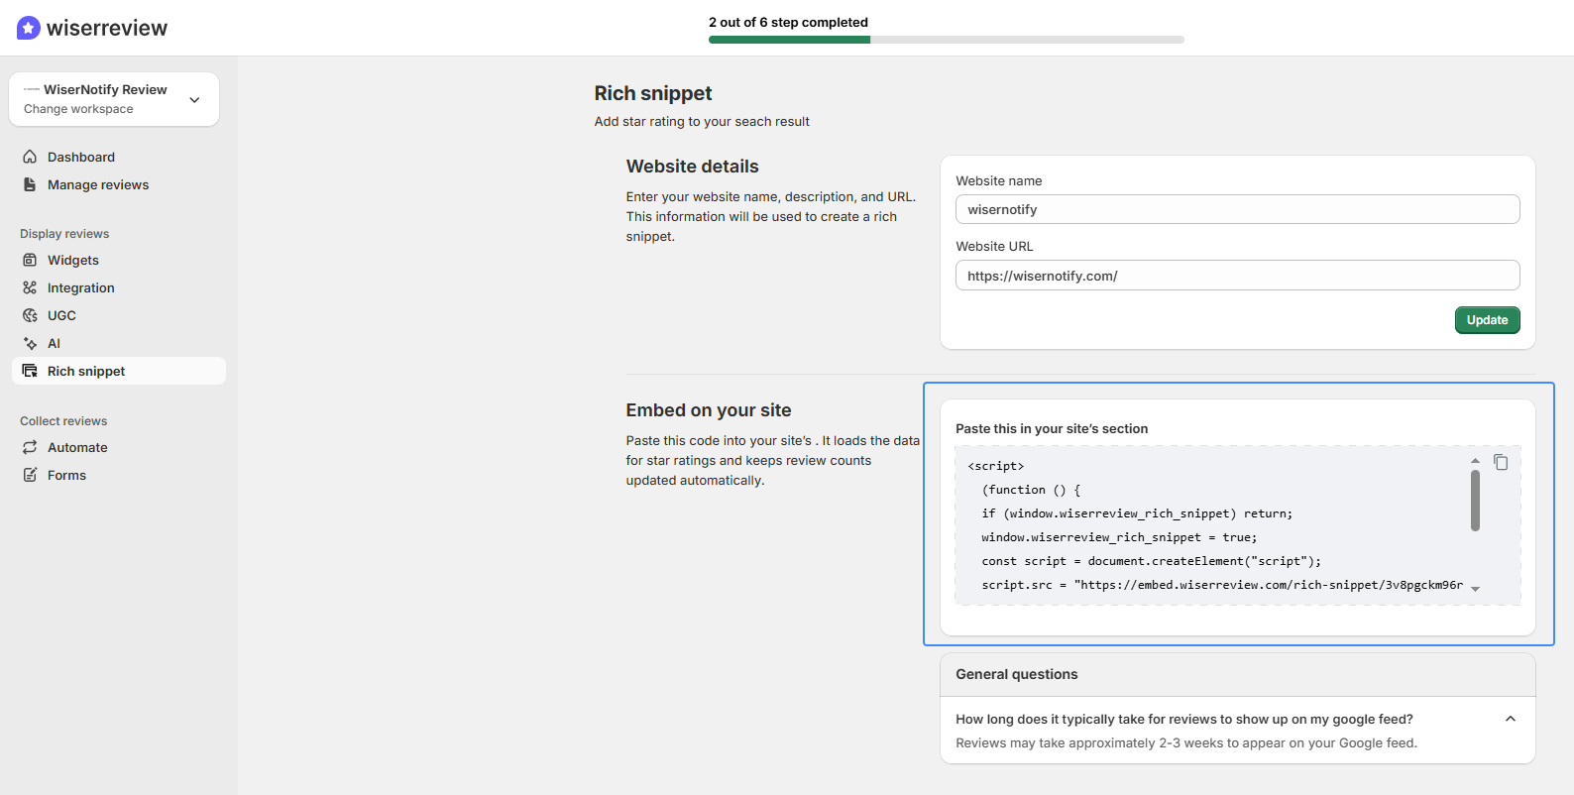Click the wiserreview brand name
Image resolution: width=1574 pixels, height=795 pixels.
[107, 28]
